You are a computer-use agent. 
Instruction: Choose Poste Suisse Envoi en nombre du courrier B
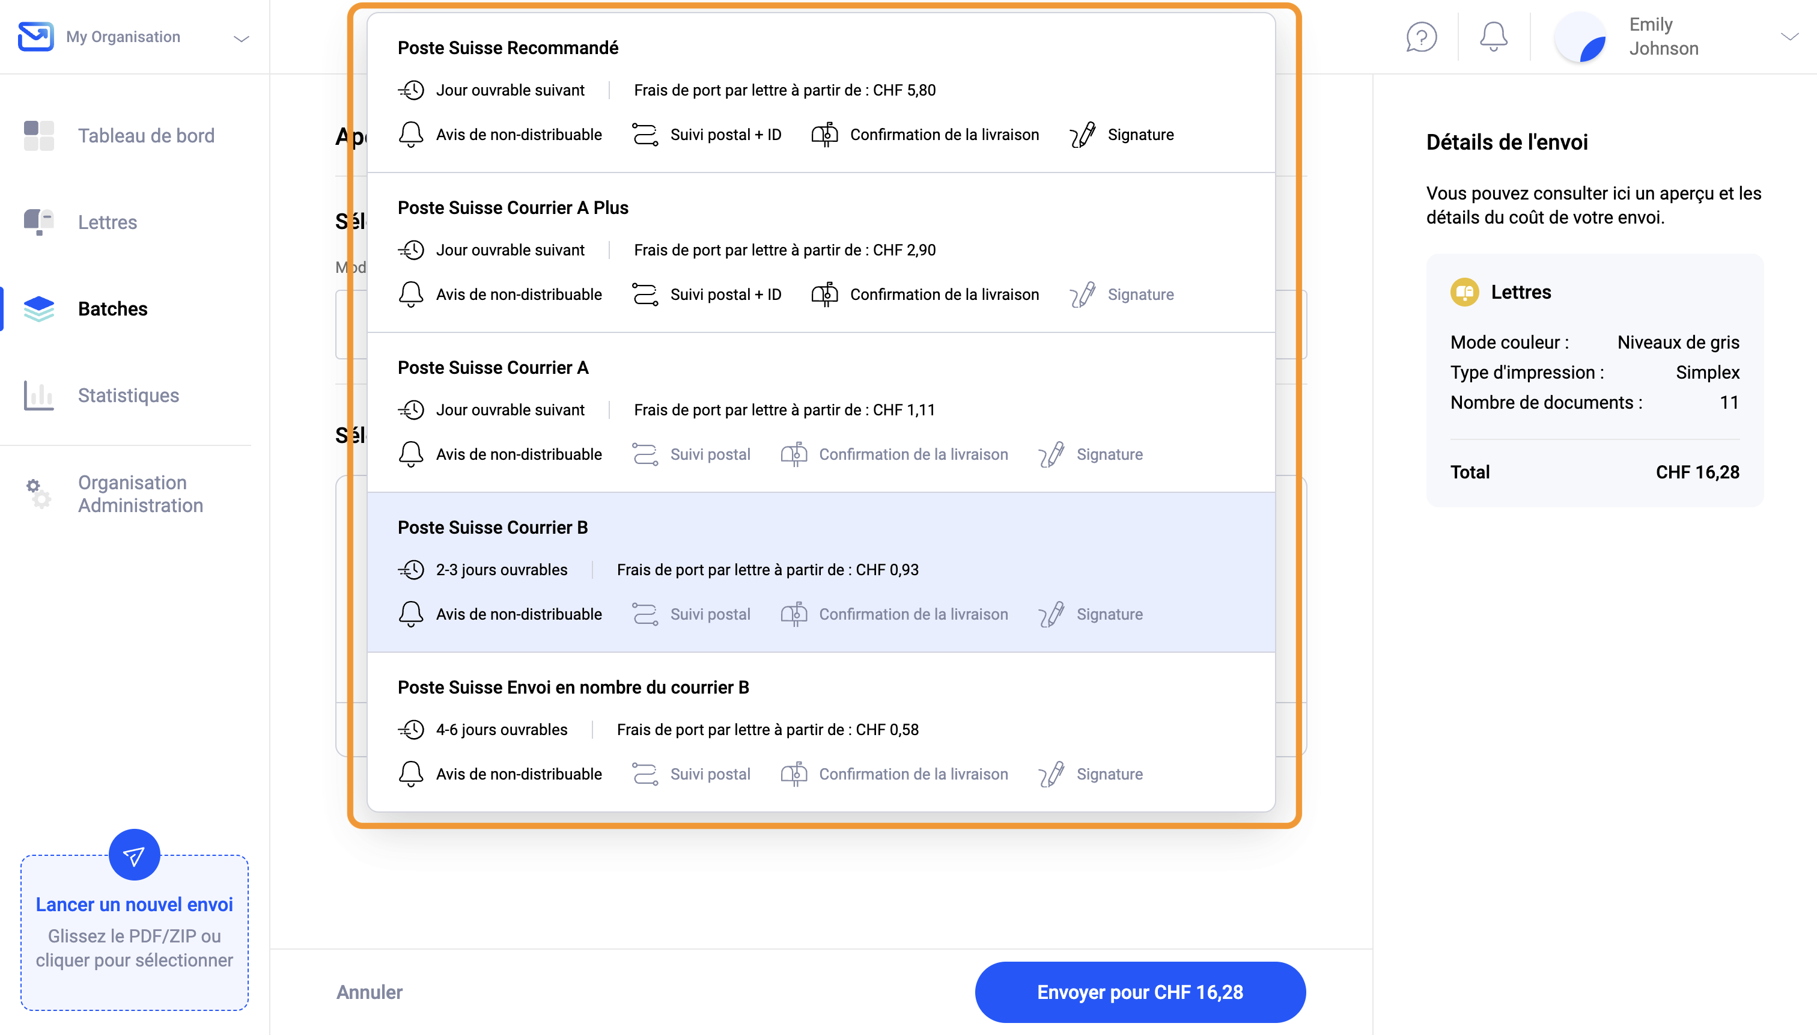tap(821, 731)
